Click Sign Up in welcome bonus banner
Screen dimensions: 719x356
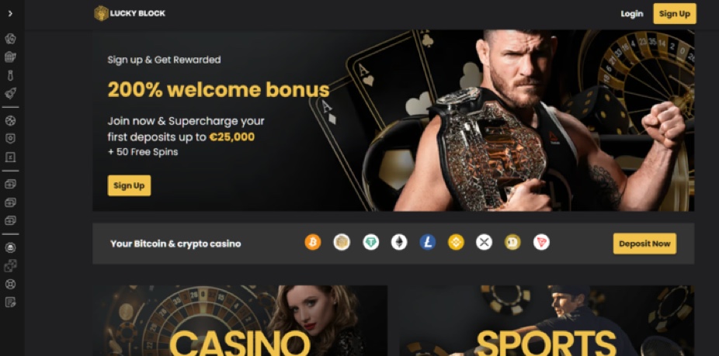tap(129, 185)
